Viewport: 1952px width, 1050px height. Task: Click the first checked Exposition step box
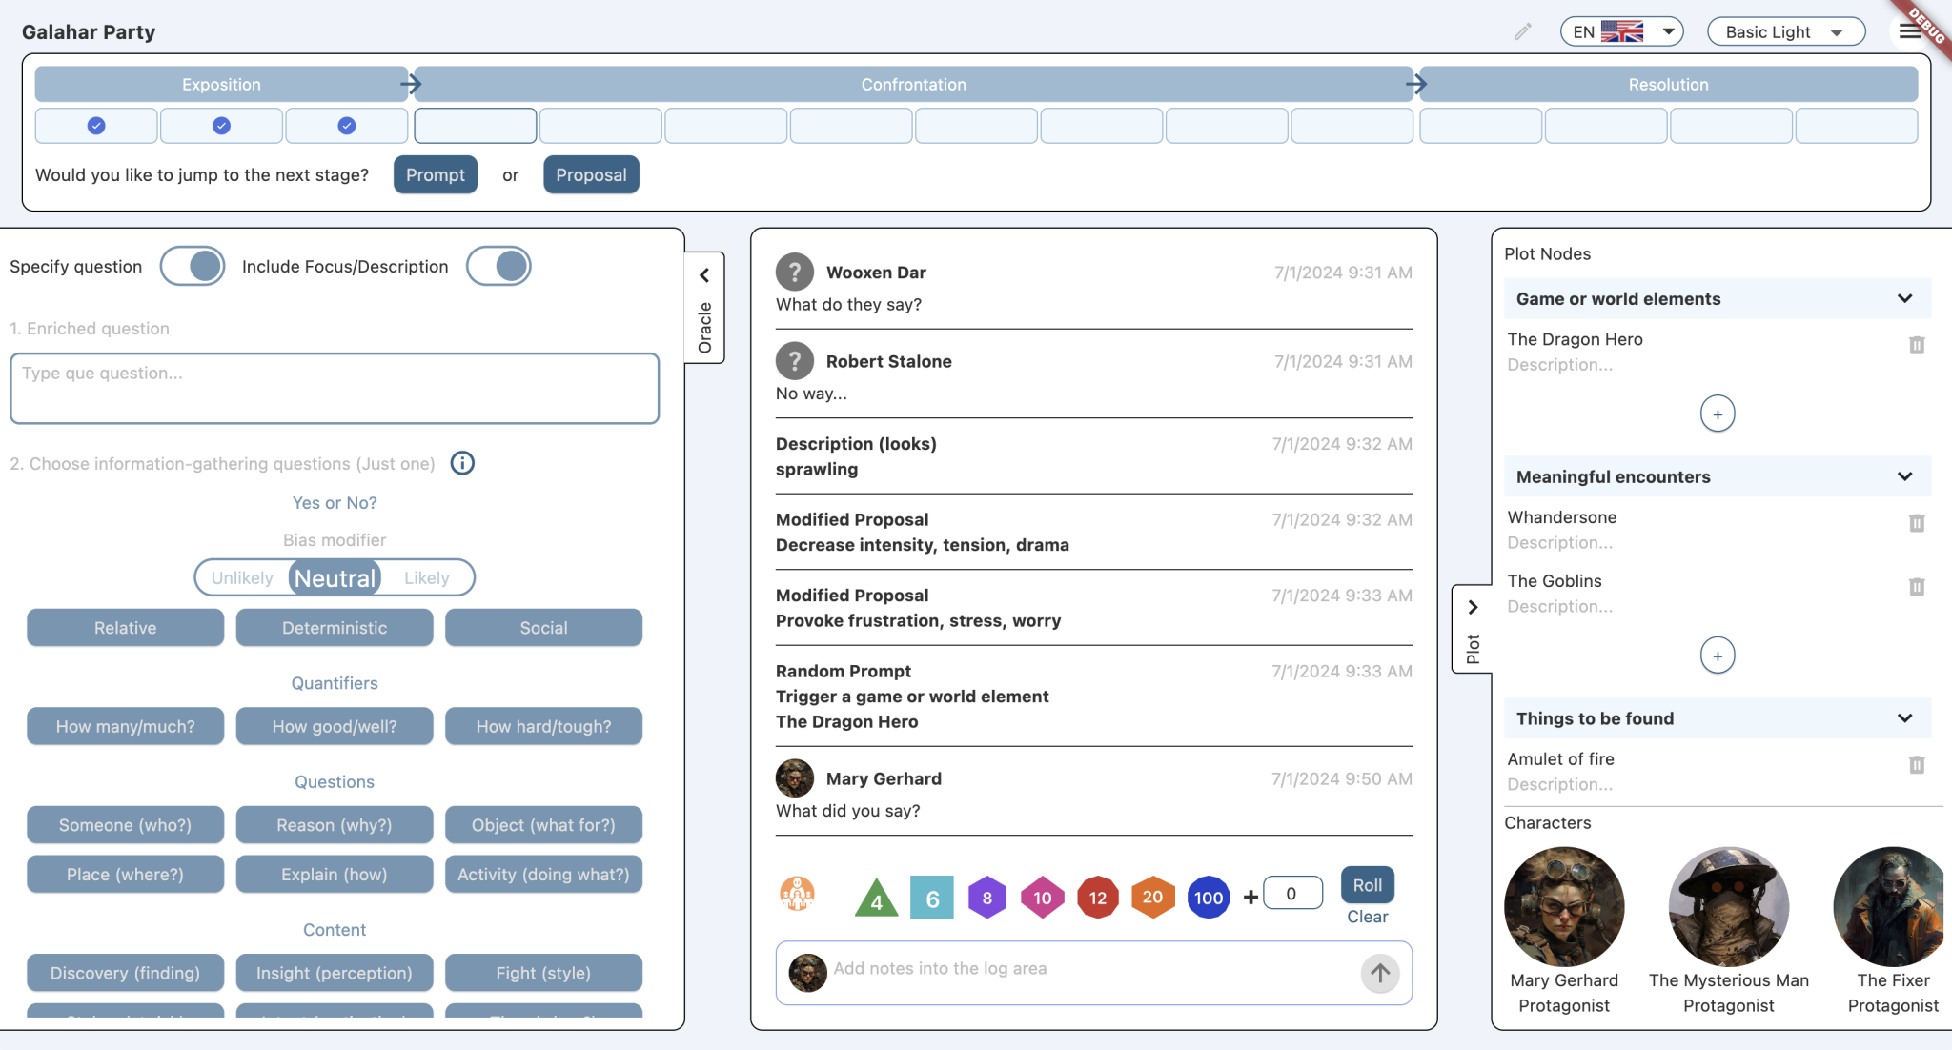pyautogui.click(x=96, y=126)
